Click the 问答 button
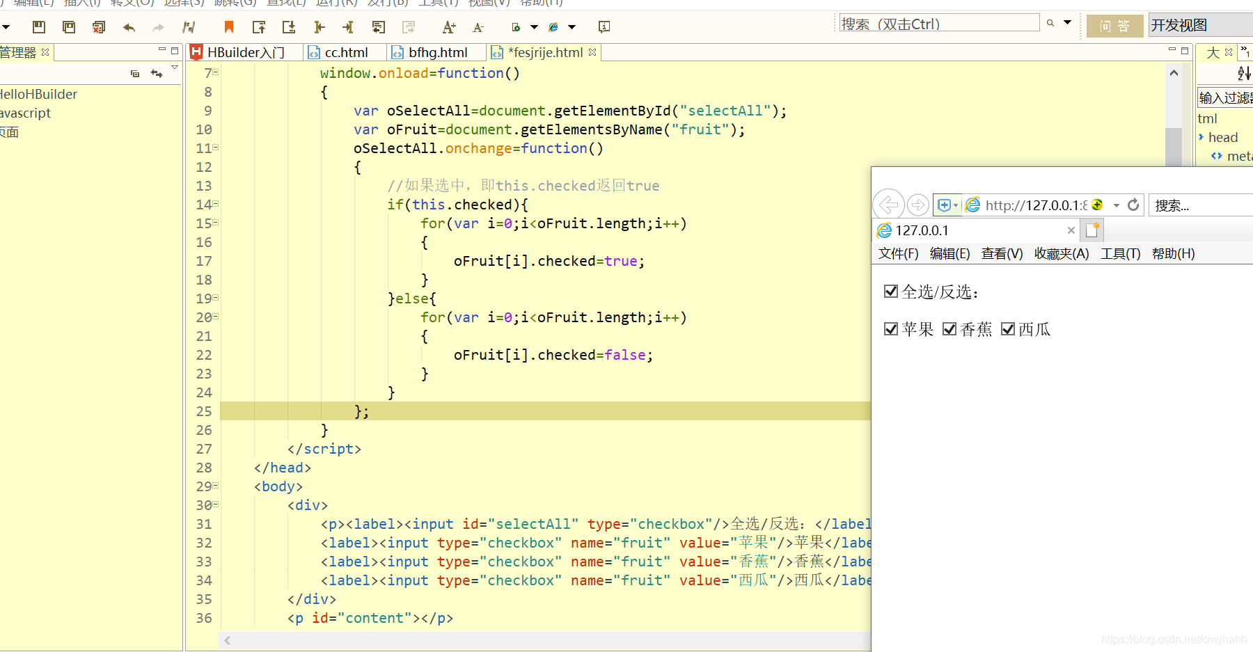The image size is (1253, 652). (x=1114, y=26)
